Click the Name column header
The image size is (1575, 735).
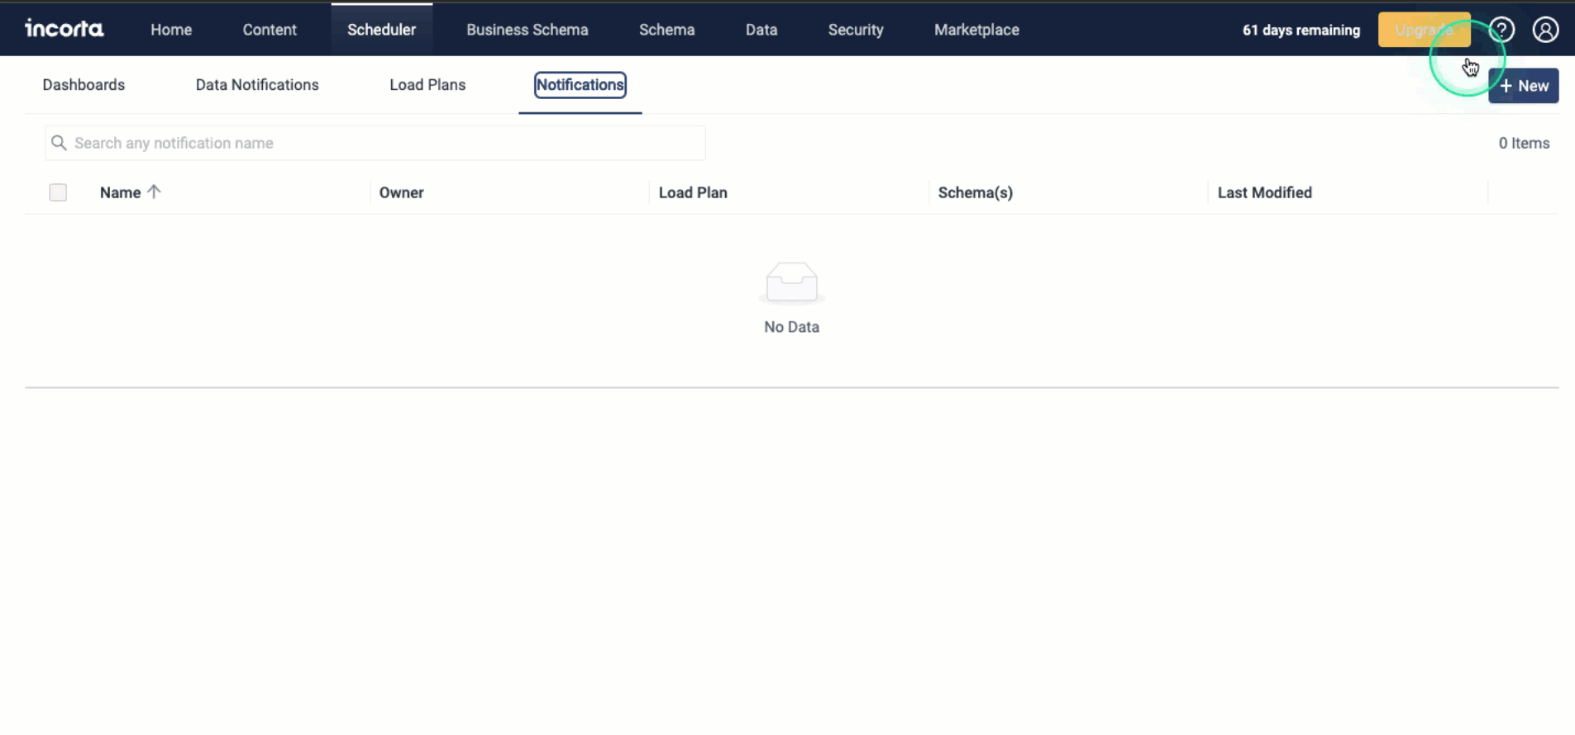(x=120, y=192)
